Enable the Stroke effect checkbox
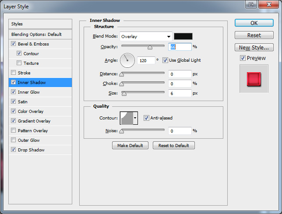The height and width of the screenshot is (214, 282). pos(14,73)
